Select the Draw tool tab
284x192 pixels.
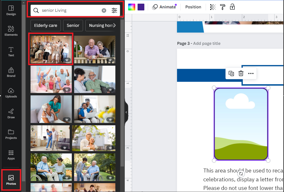pyautogui.click(x=11, y=114)
